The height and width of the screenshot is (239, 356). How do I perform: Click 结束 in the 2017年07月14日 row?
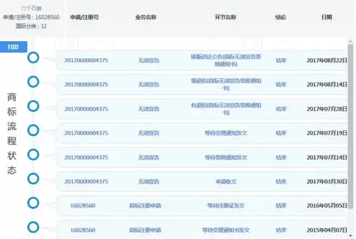point(281,158)
